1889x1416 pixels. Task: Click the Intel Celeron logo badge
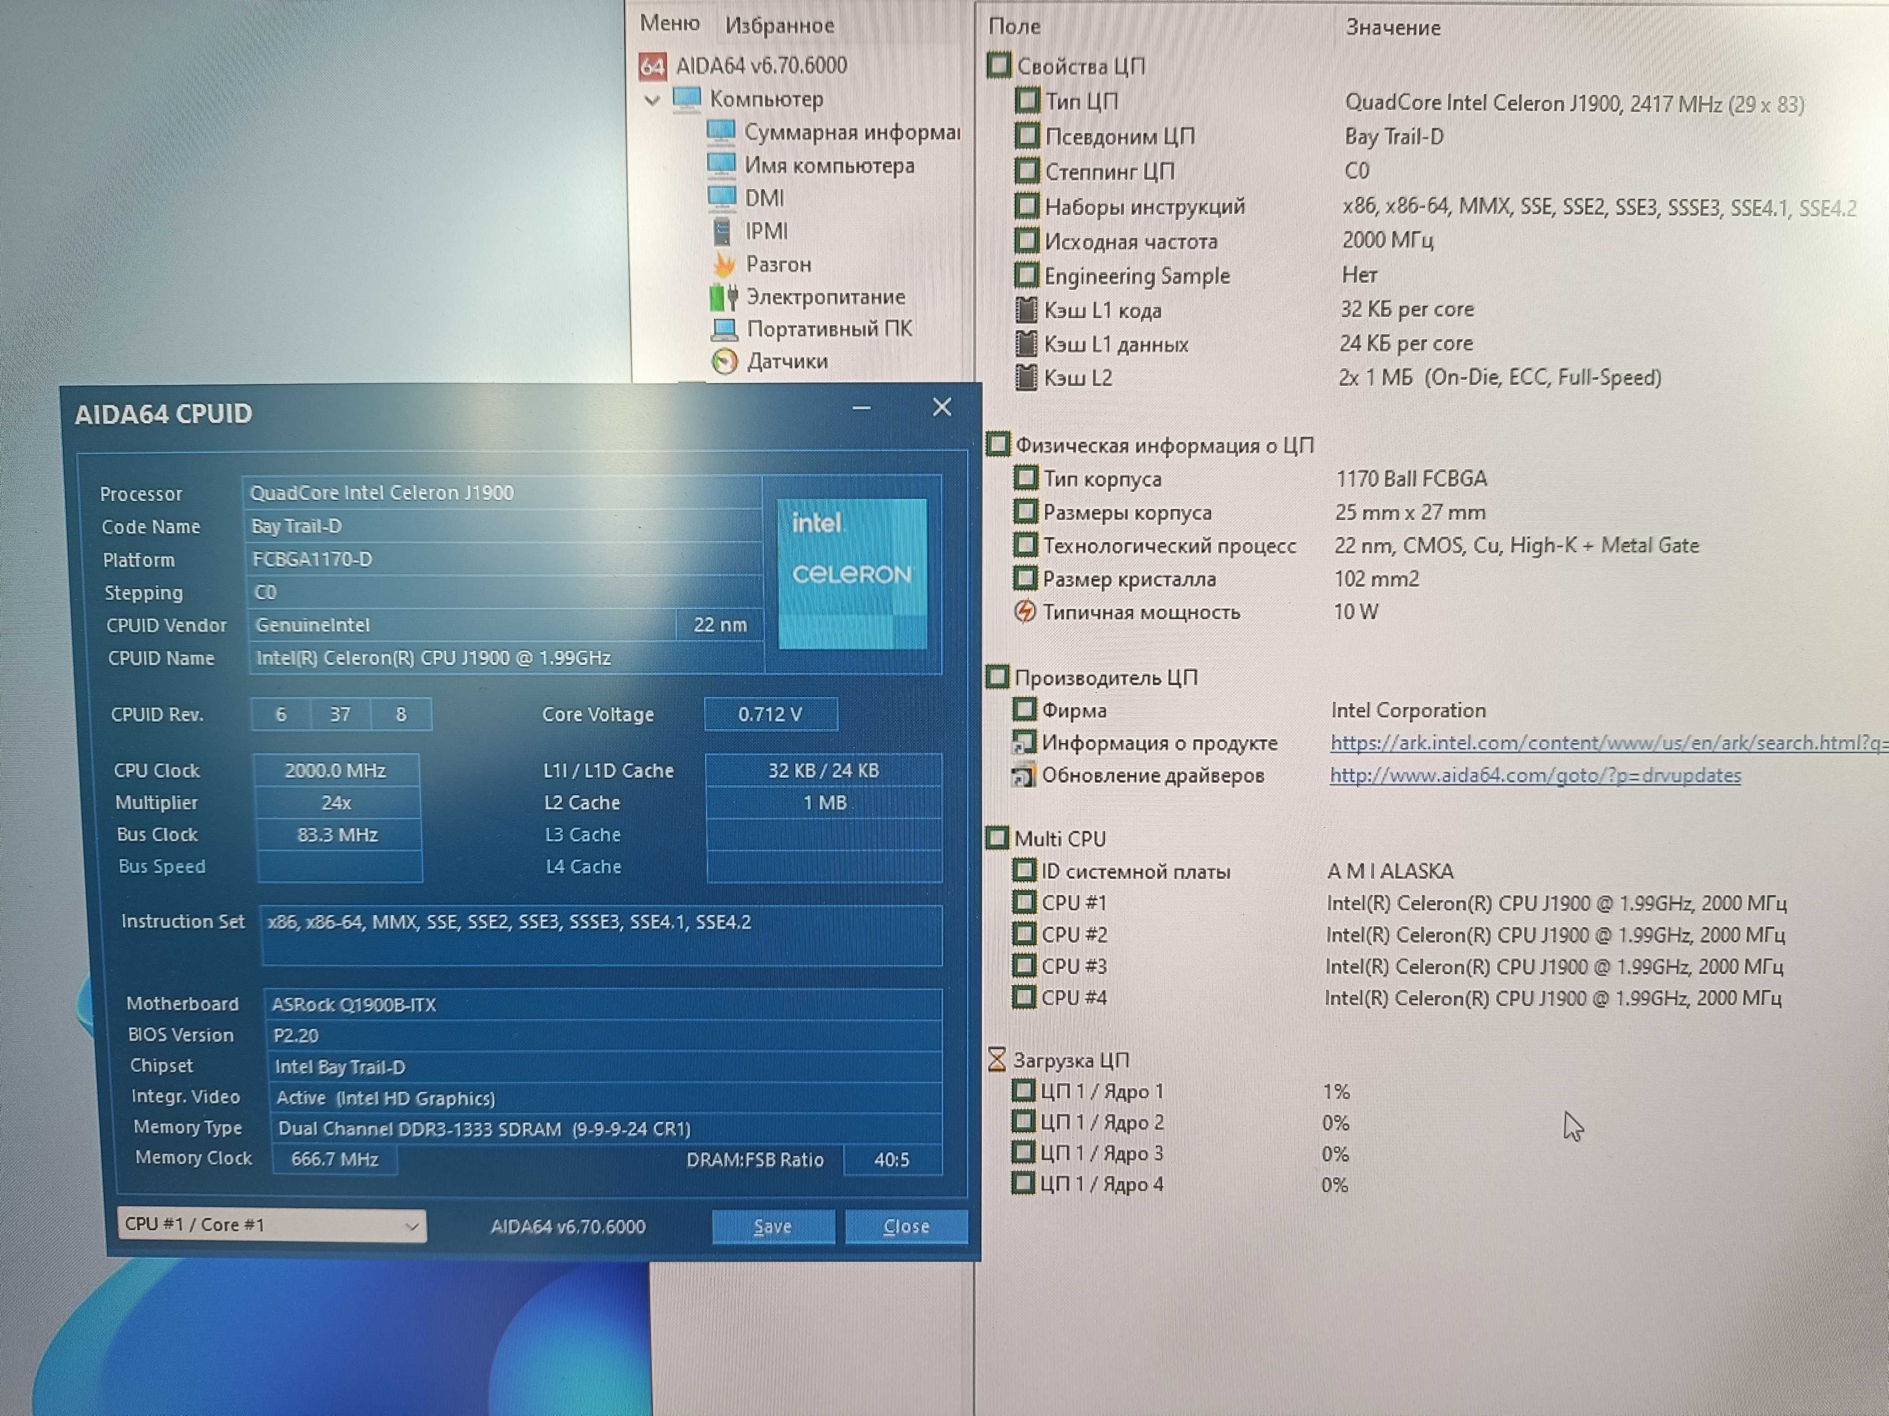(x=852, y=573)
